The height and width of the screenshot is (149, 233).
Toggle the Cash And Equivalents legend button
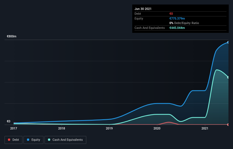[65, 140]
